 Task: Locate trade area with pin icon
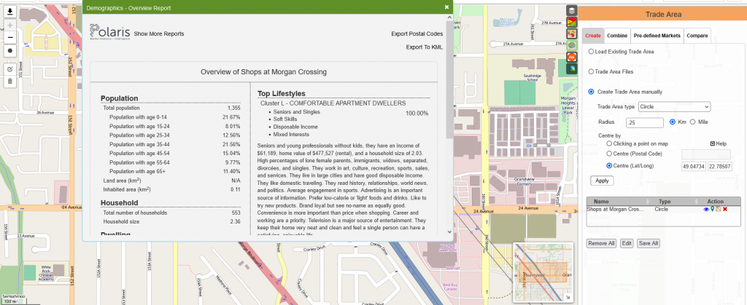712,209
